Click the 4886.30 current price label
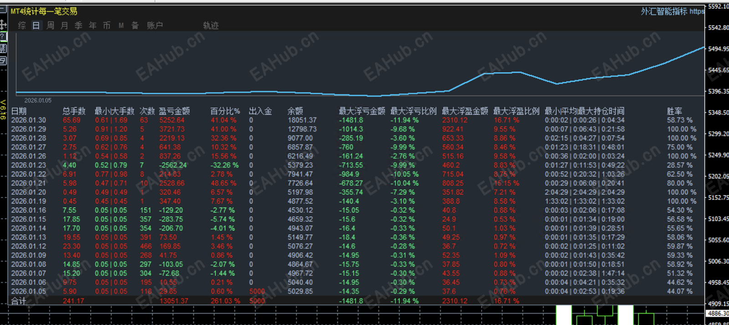Screen dimensions: 729x325 [717, 314]
